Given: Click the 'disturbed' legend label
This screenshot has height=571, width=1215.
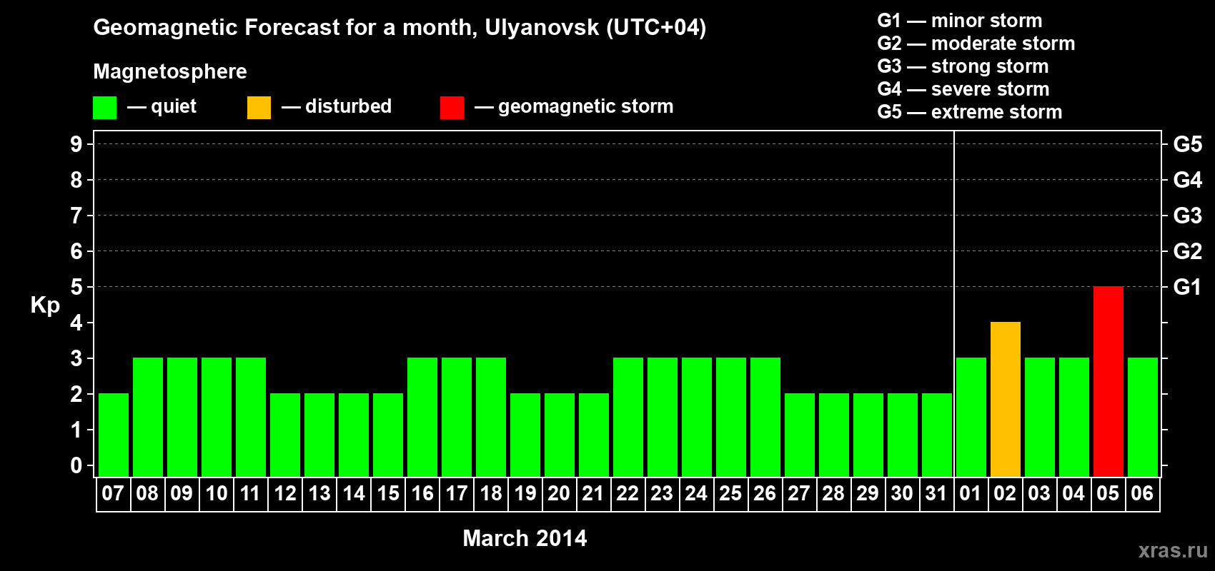Looking at the screenshot, I should tap(348, 106).
